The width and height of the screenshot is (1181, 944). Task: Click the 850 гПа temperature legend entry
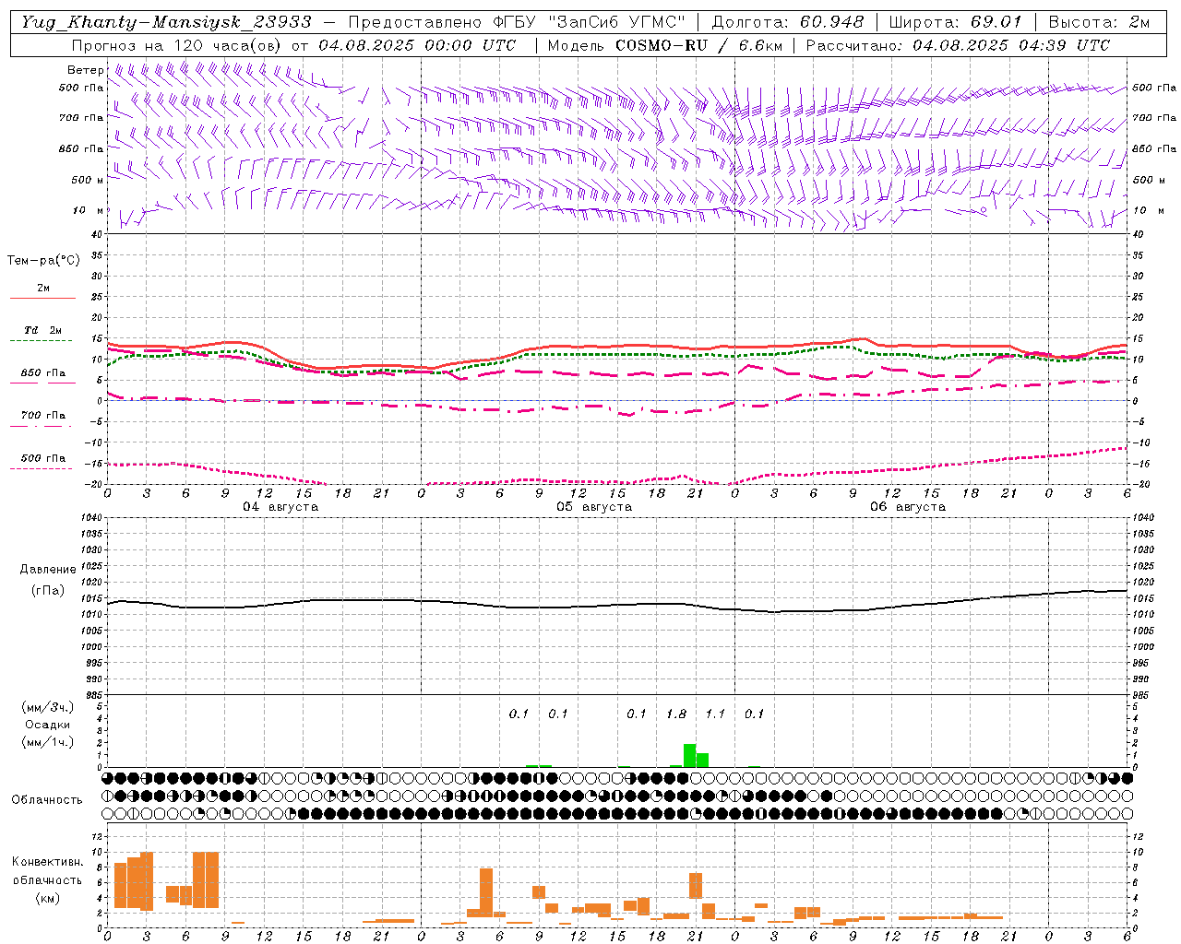coord(42,373)
